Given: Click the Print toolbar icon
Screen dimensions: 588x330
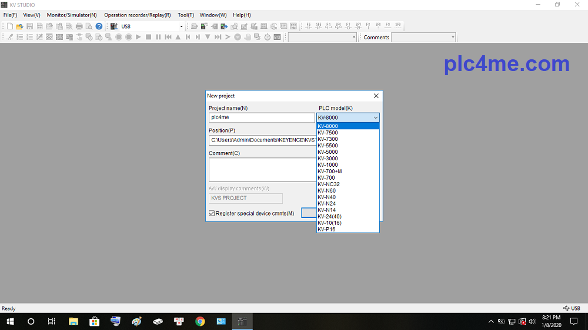Looking at the screenshot, I should point(79,26).
